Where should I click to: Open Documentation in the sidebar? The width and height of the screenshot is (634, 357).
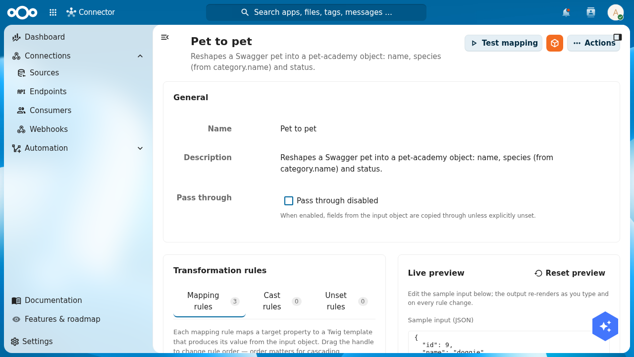pyautogui.click(x=78, y=300)
